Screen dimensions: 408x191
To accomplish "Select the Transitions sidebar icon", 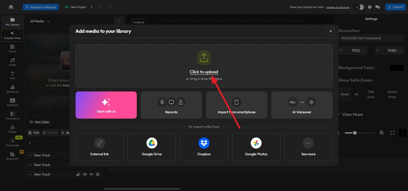I will coord(12,116).
